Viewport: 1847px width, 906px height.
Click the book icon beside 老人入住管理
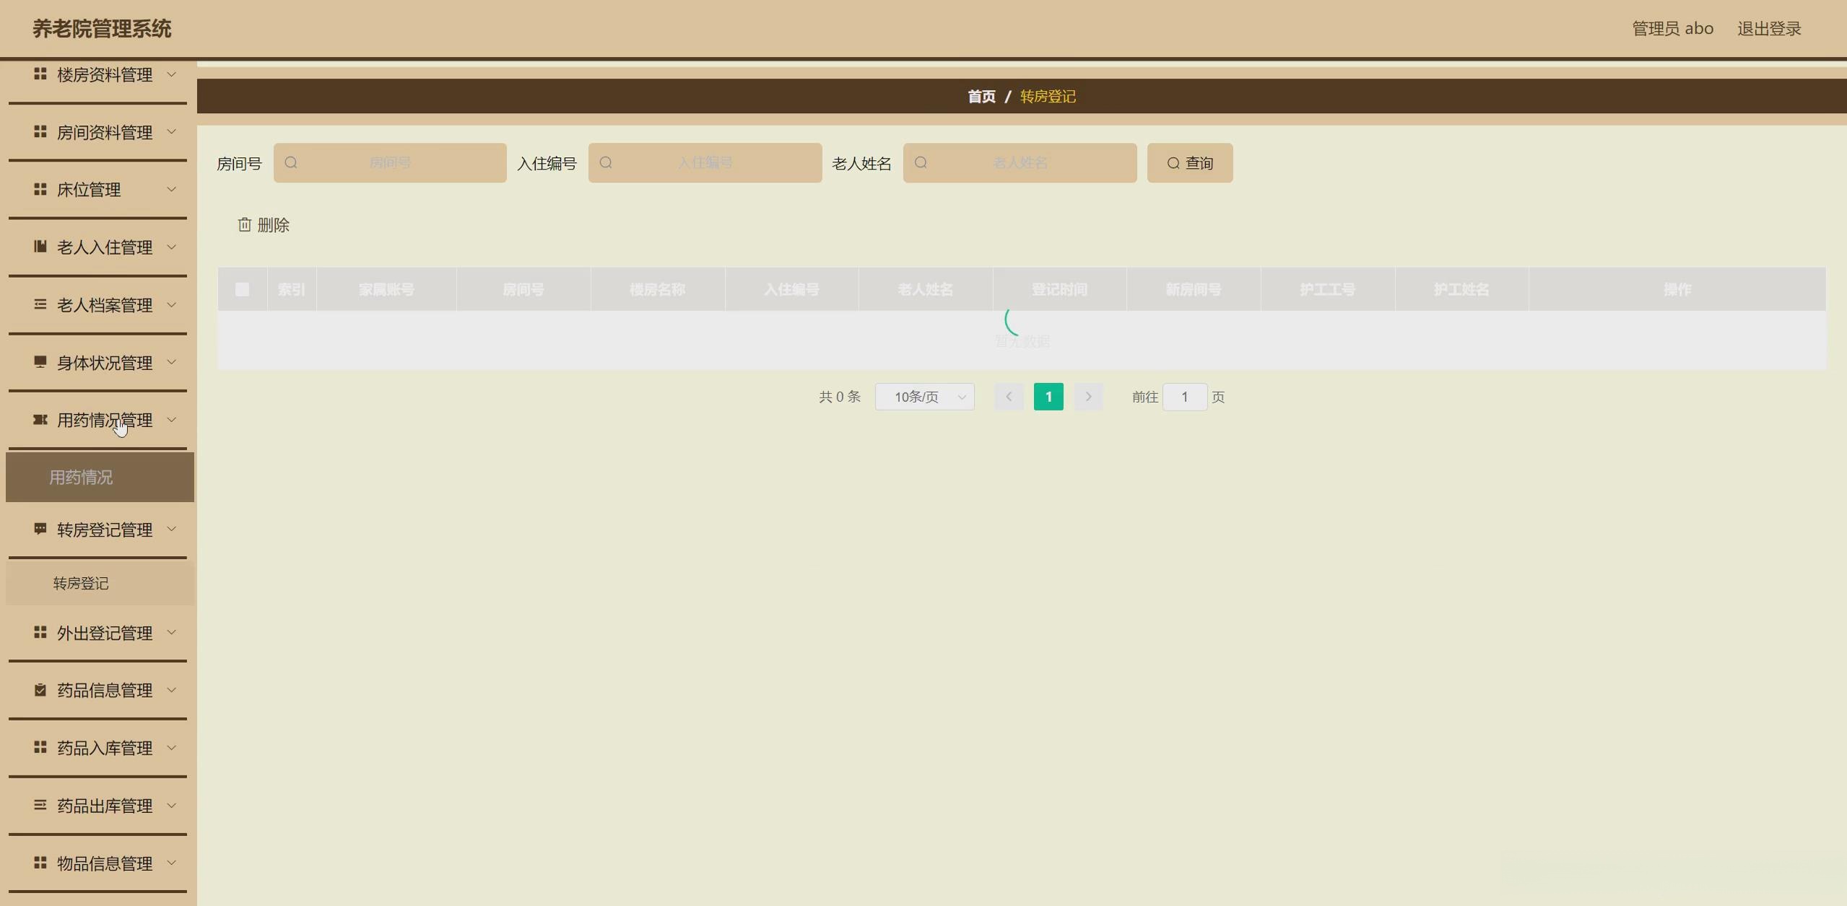point(40,247)
